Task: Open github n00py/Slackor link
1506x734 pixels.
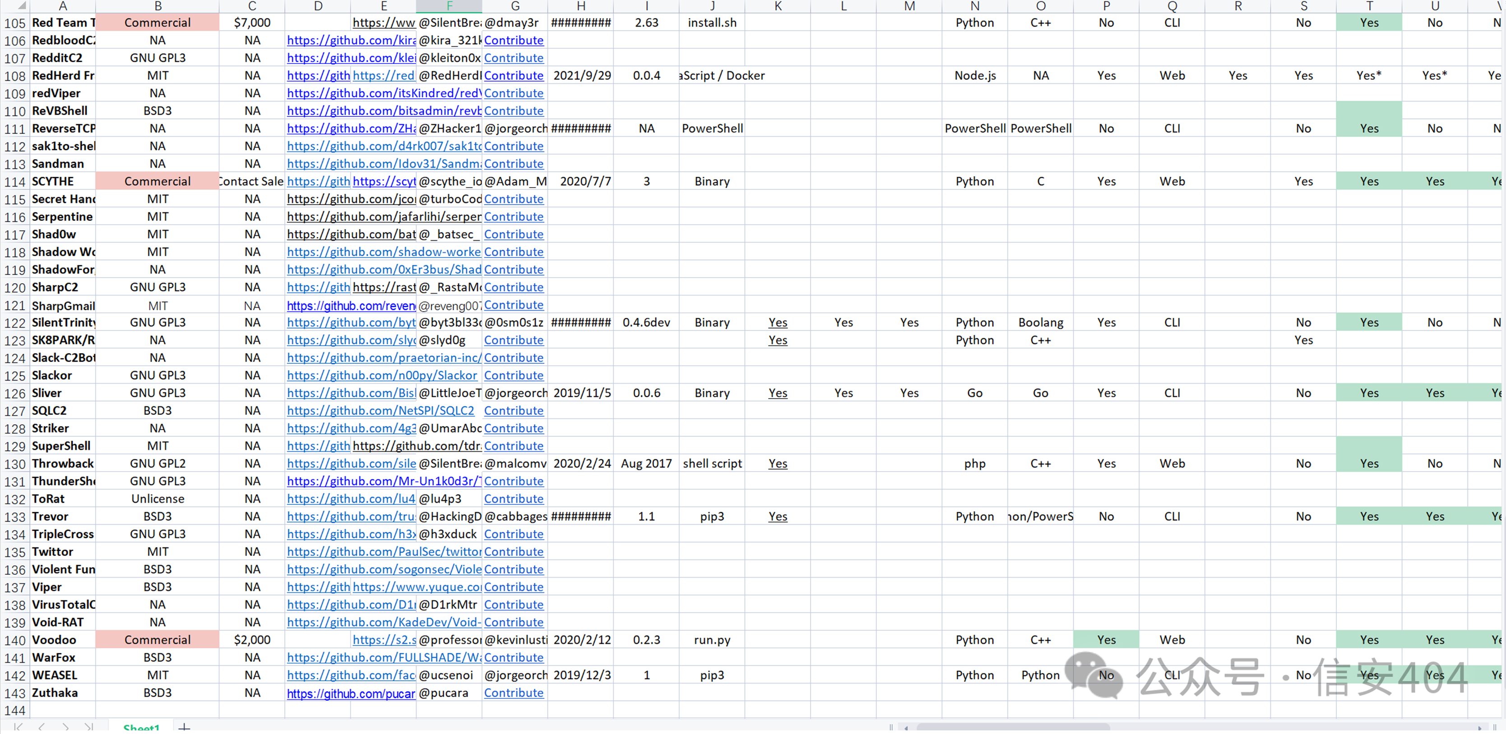Action: [x=382, y=376]
